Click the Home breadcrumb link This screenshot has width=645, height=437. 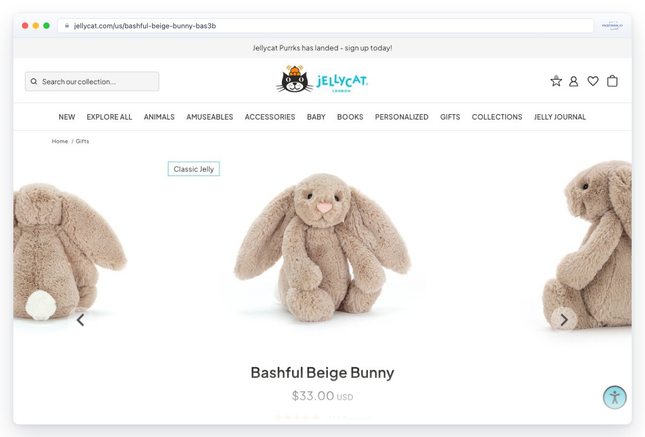pyautogui.click(x=60, y=141)
